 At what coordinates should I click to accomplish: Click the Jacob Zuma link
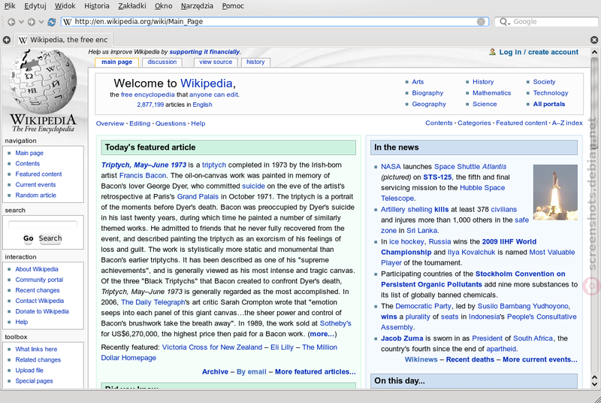point(402,338)
